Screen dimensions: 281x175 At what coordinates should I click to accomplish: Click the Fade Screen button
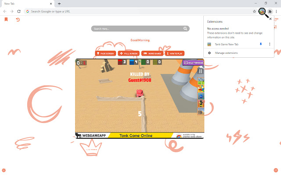point(105,53)
